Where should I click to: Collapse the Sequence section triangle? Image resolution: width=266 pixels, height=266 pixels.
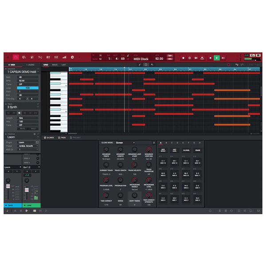[6, 69]
